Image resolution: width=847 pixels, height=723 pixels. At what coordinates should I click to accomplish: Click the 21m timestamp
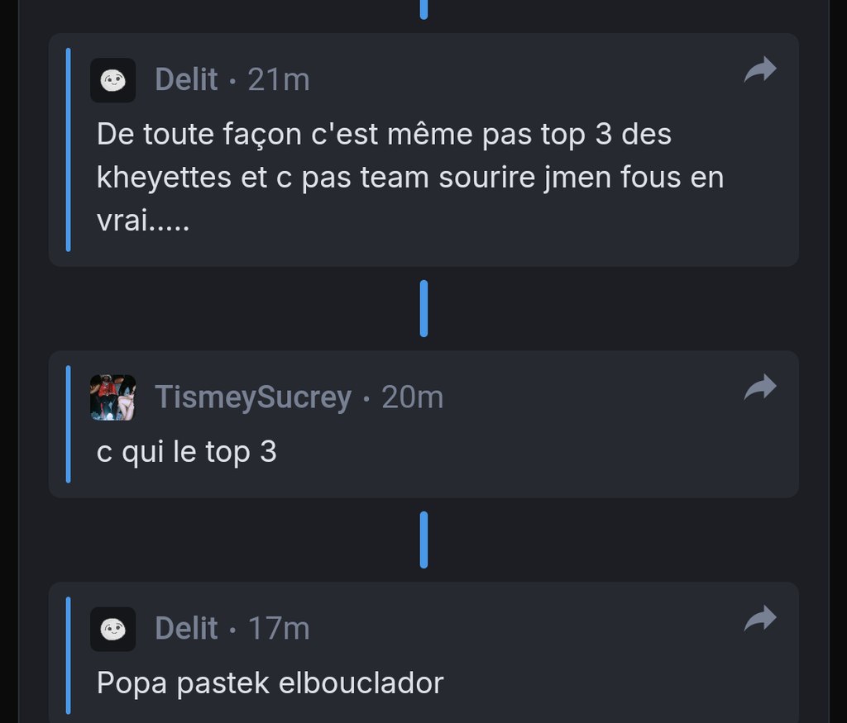[279, 80]
